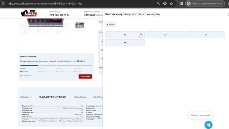Click the red Подробнее button
Viewport: 229px width, 129px height.
click(85, 76)
